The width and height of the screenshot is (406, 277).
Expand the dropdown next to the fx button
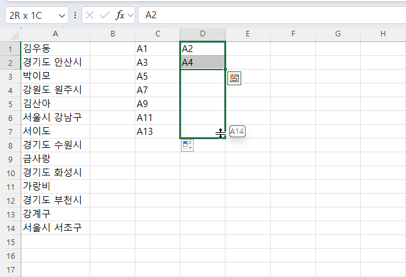coord(131,15)
